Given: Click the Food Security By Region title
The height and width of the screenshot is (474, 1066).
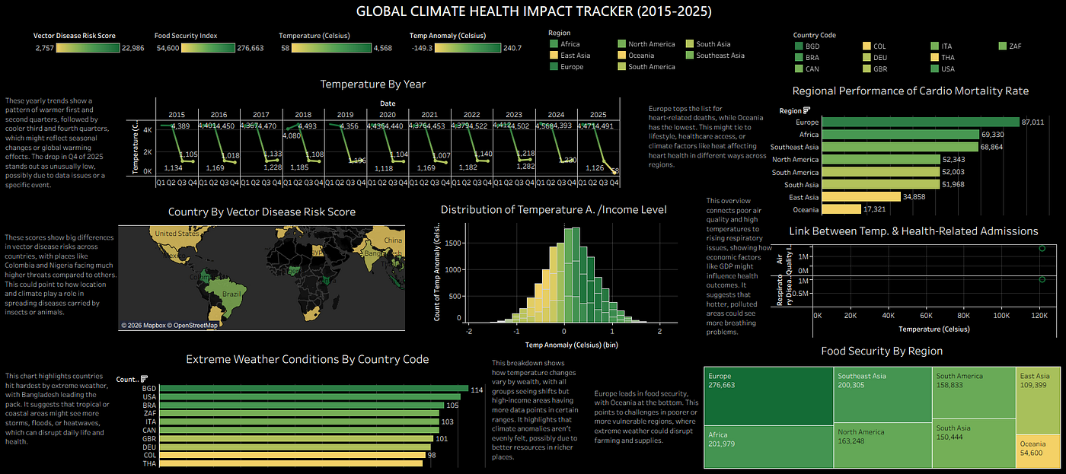Looking at the screenshot, I should 882,351.
